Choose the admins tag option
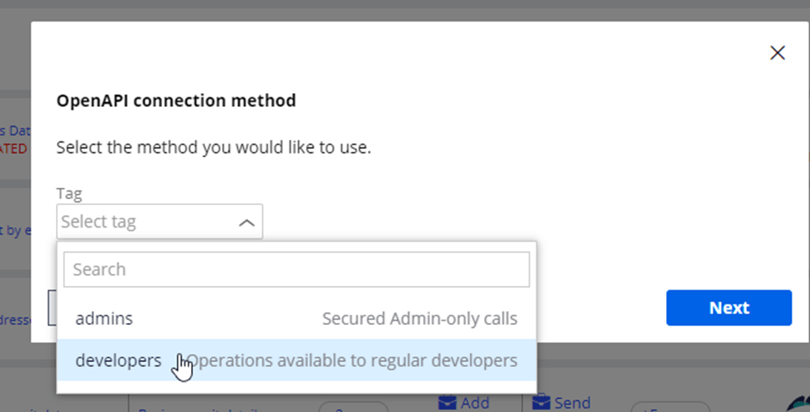This screenshot has width=810, height=412. [x=104, y=319]
